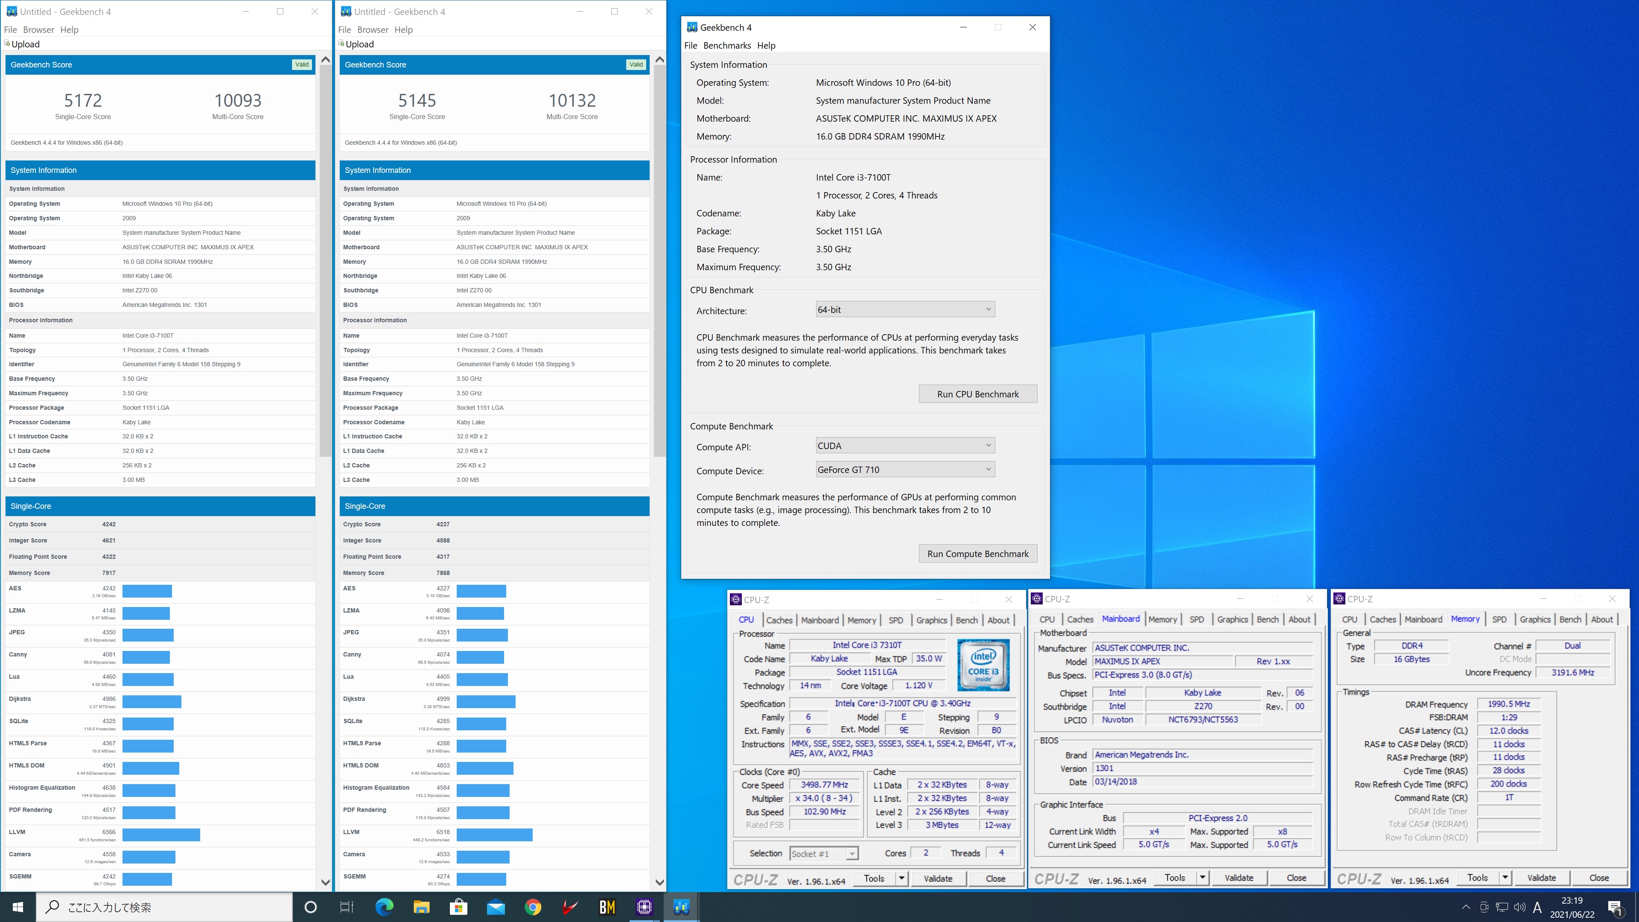Click Validate in CPU-Z Memory window
The width and height of the screenshot is (1639, 922).
tap(1542, 878)
